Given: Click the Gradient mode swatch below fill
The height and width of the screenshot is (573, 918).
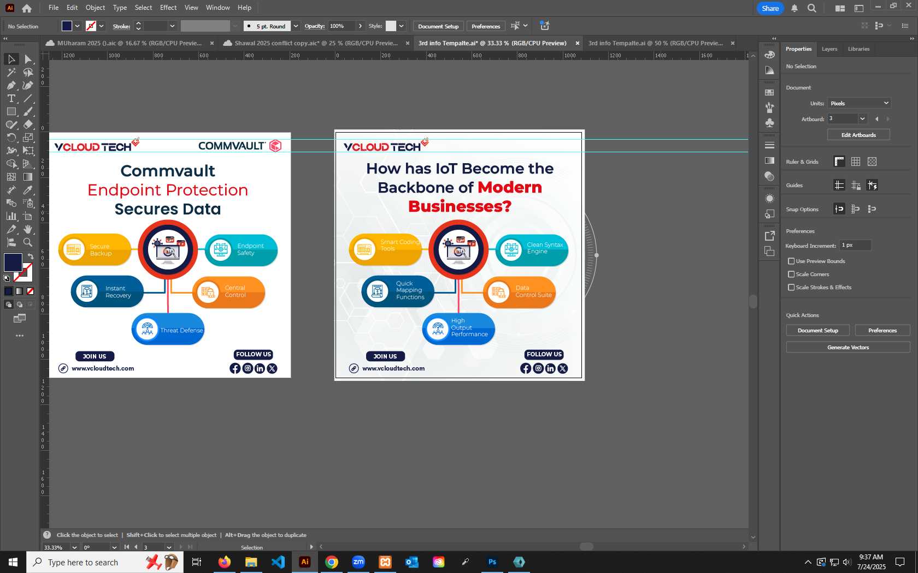Looking at the screenshot, I should (x=19, y=291).
